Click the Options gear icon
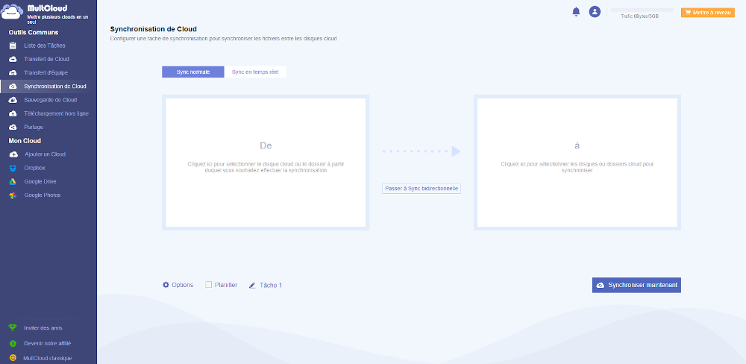 click(x=166, y=285)
